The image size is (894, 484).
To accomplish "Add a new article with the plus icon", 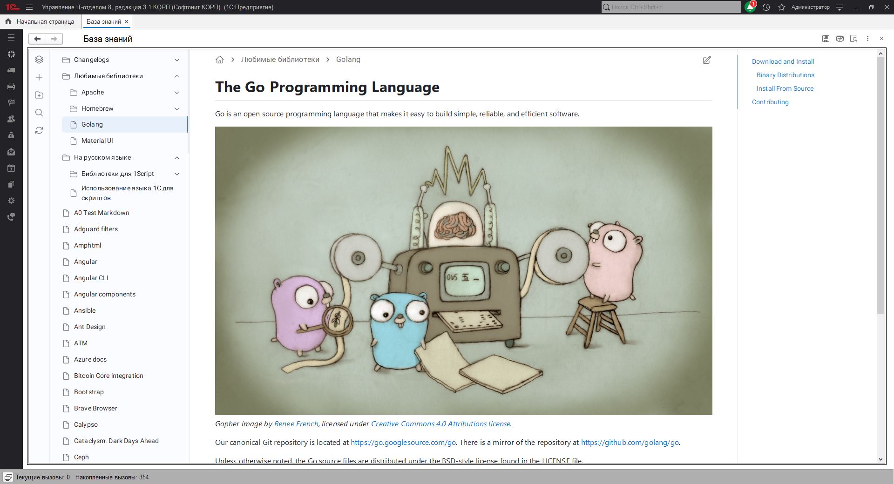I will [x=39, y=77].
